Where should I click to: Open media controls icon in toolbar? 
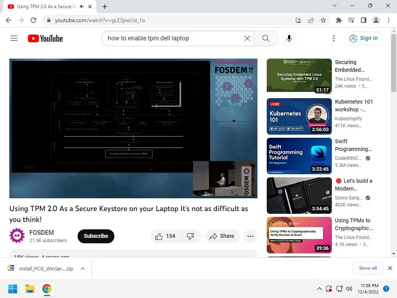click(351, 20)
